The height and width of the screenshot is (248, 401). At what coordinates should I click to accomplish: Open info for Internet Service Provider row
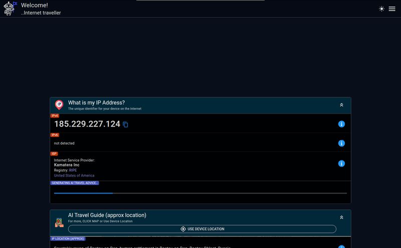(x=341, y=163)
